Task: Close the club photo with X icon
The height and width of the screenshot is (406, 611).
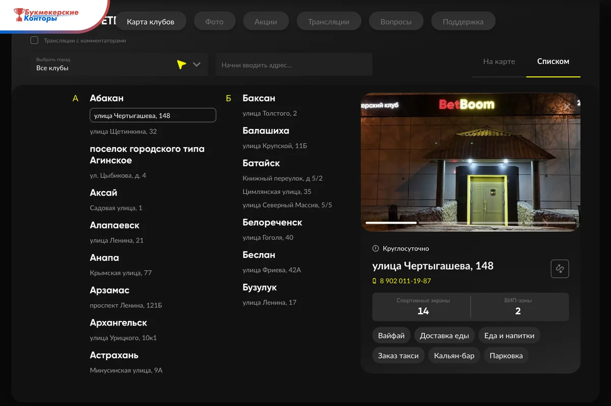Action: click(567, 106)
